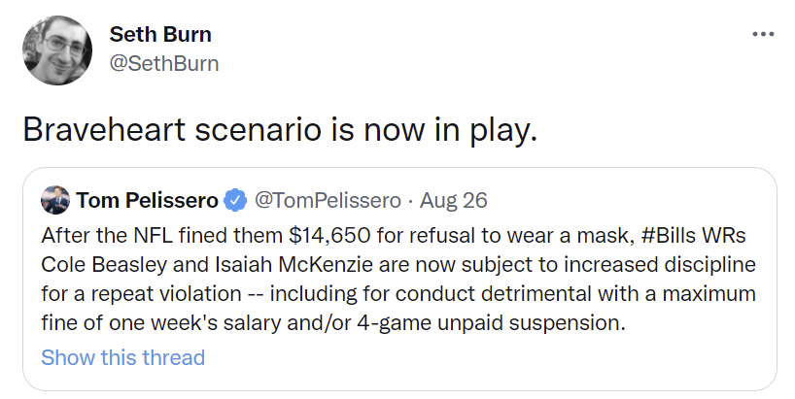Click the blue verified badge icon
Screen dimensions: 795x399
click(234, 201)
